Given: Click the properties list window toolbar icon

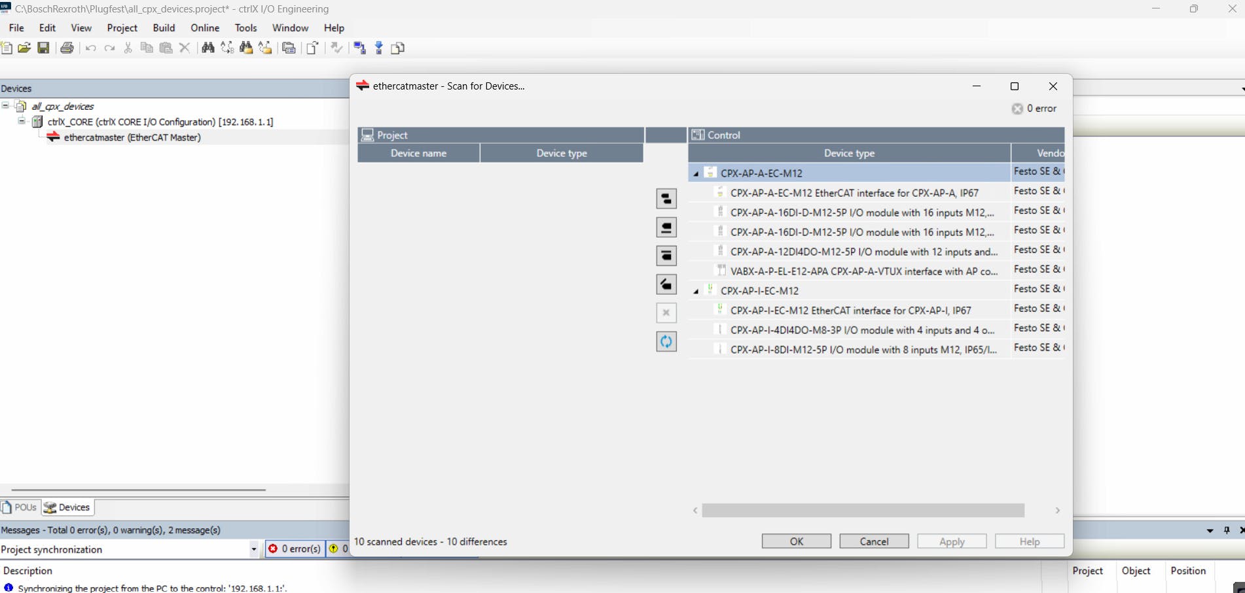Looking at the screenshot, I should click(x=289, y=48).
